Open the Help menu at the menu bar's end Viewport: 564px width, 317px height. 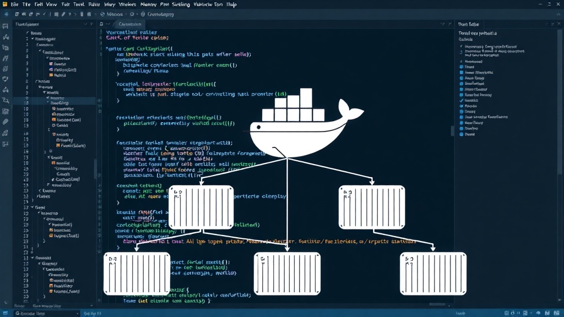[232, 4]
